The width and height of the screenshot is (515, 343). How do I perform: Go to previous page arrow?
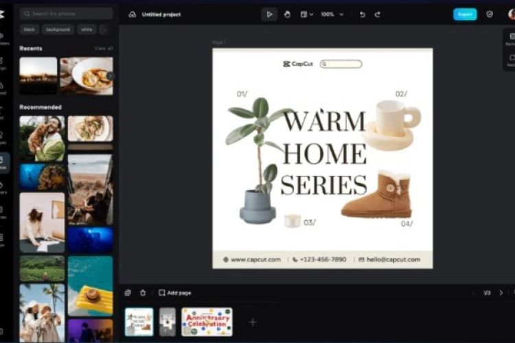tap(473, 292)
